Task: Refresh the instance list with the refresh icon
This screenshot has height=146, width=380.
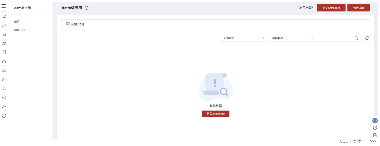Action: [367, 38]
